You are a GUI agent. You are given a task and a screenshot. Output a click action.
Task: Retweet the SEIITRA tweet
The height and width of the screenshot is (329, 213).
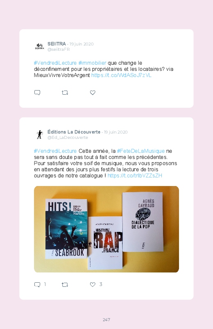click(65, 93)
